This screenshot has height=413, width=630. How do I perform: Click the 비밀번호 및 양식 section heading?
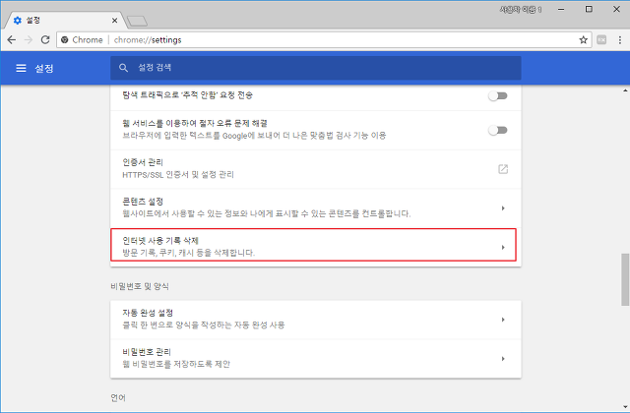(x=140, y=286)
